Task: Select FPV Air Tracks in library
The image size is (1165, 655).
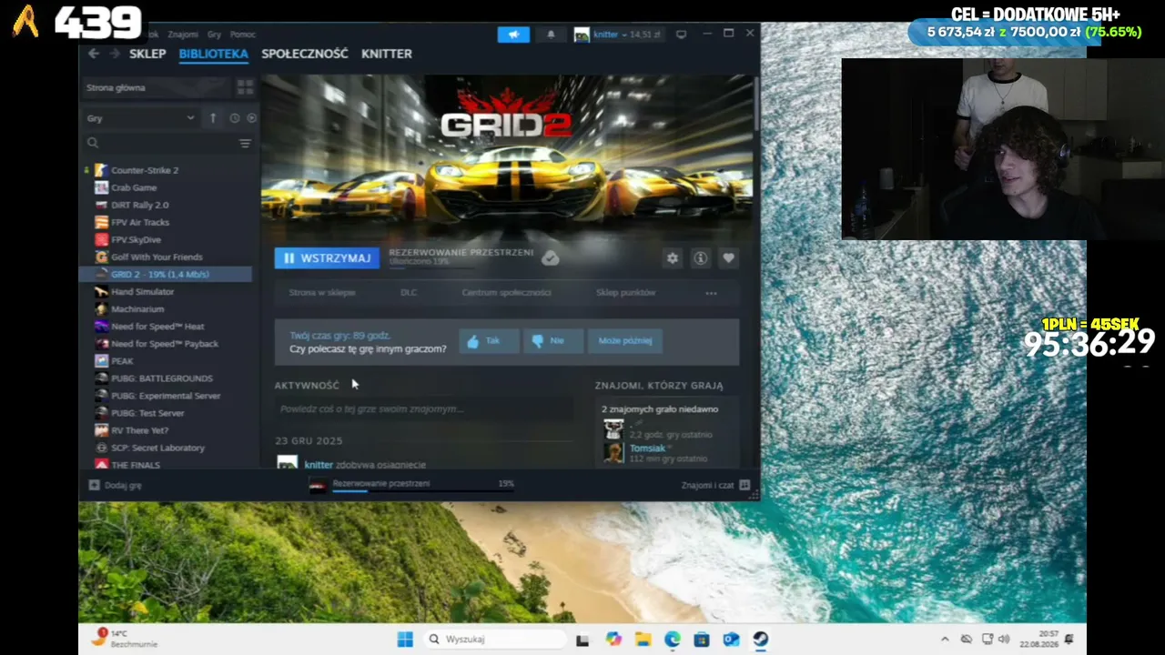Action: [140, 222]
